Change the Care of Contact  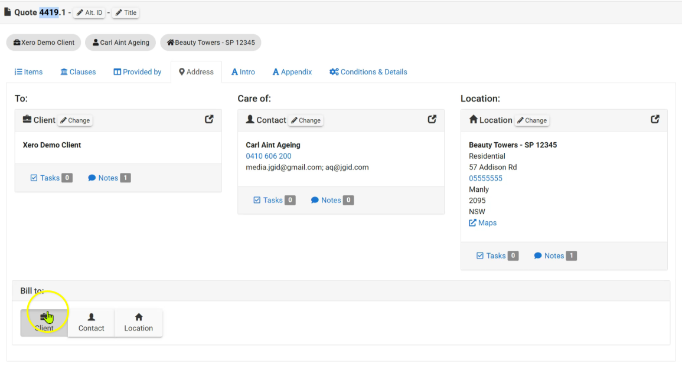(x=306, y=120)
